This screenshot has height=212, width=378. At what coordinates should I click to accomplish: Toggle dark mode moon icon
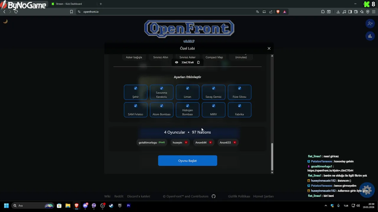(5, 21)
